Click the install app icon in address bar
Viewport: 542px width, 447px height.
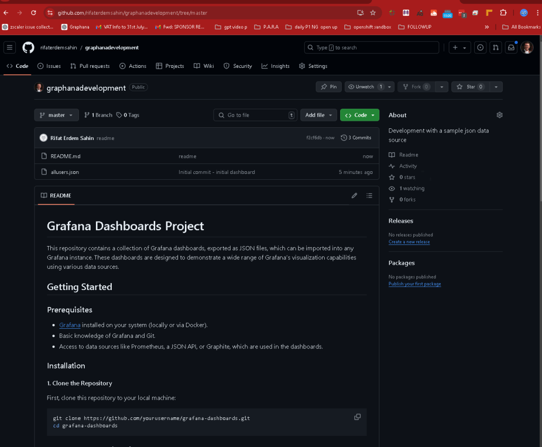coord(360,13)
